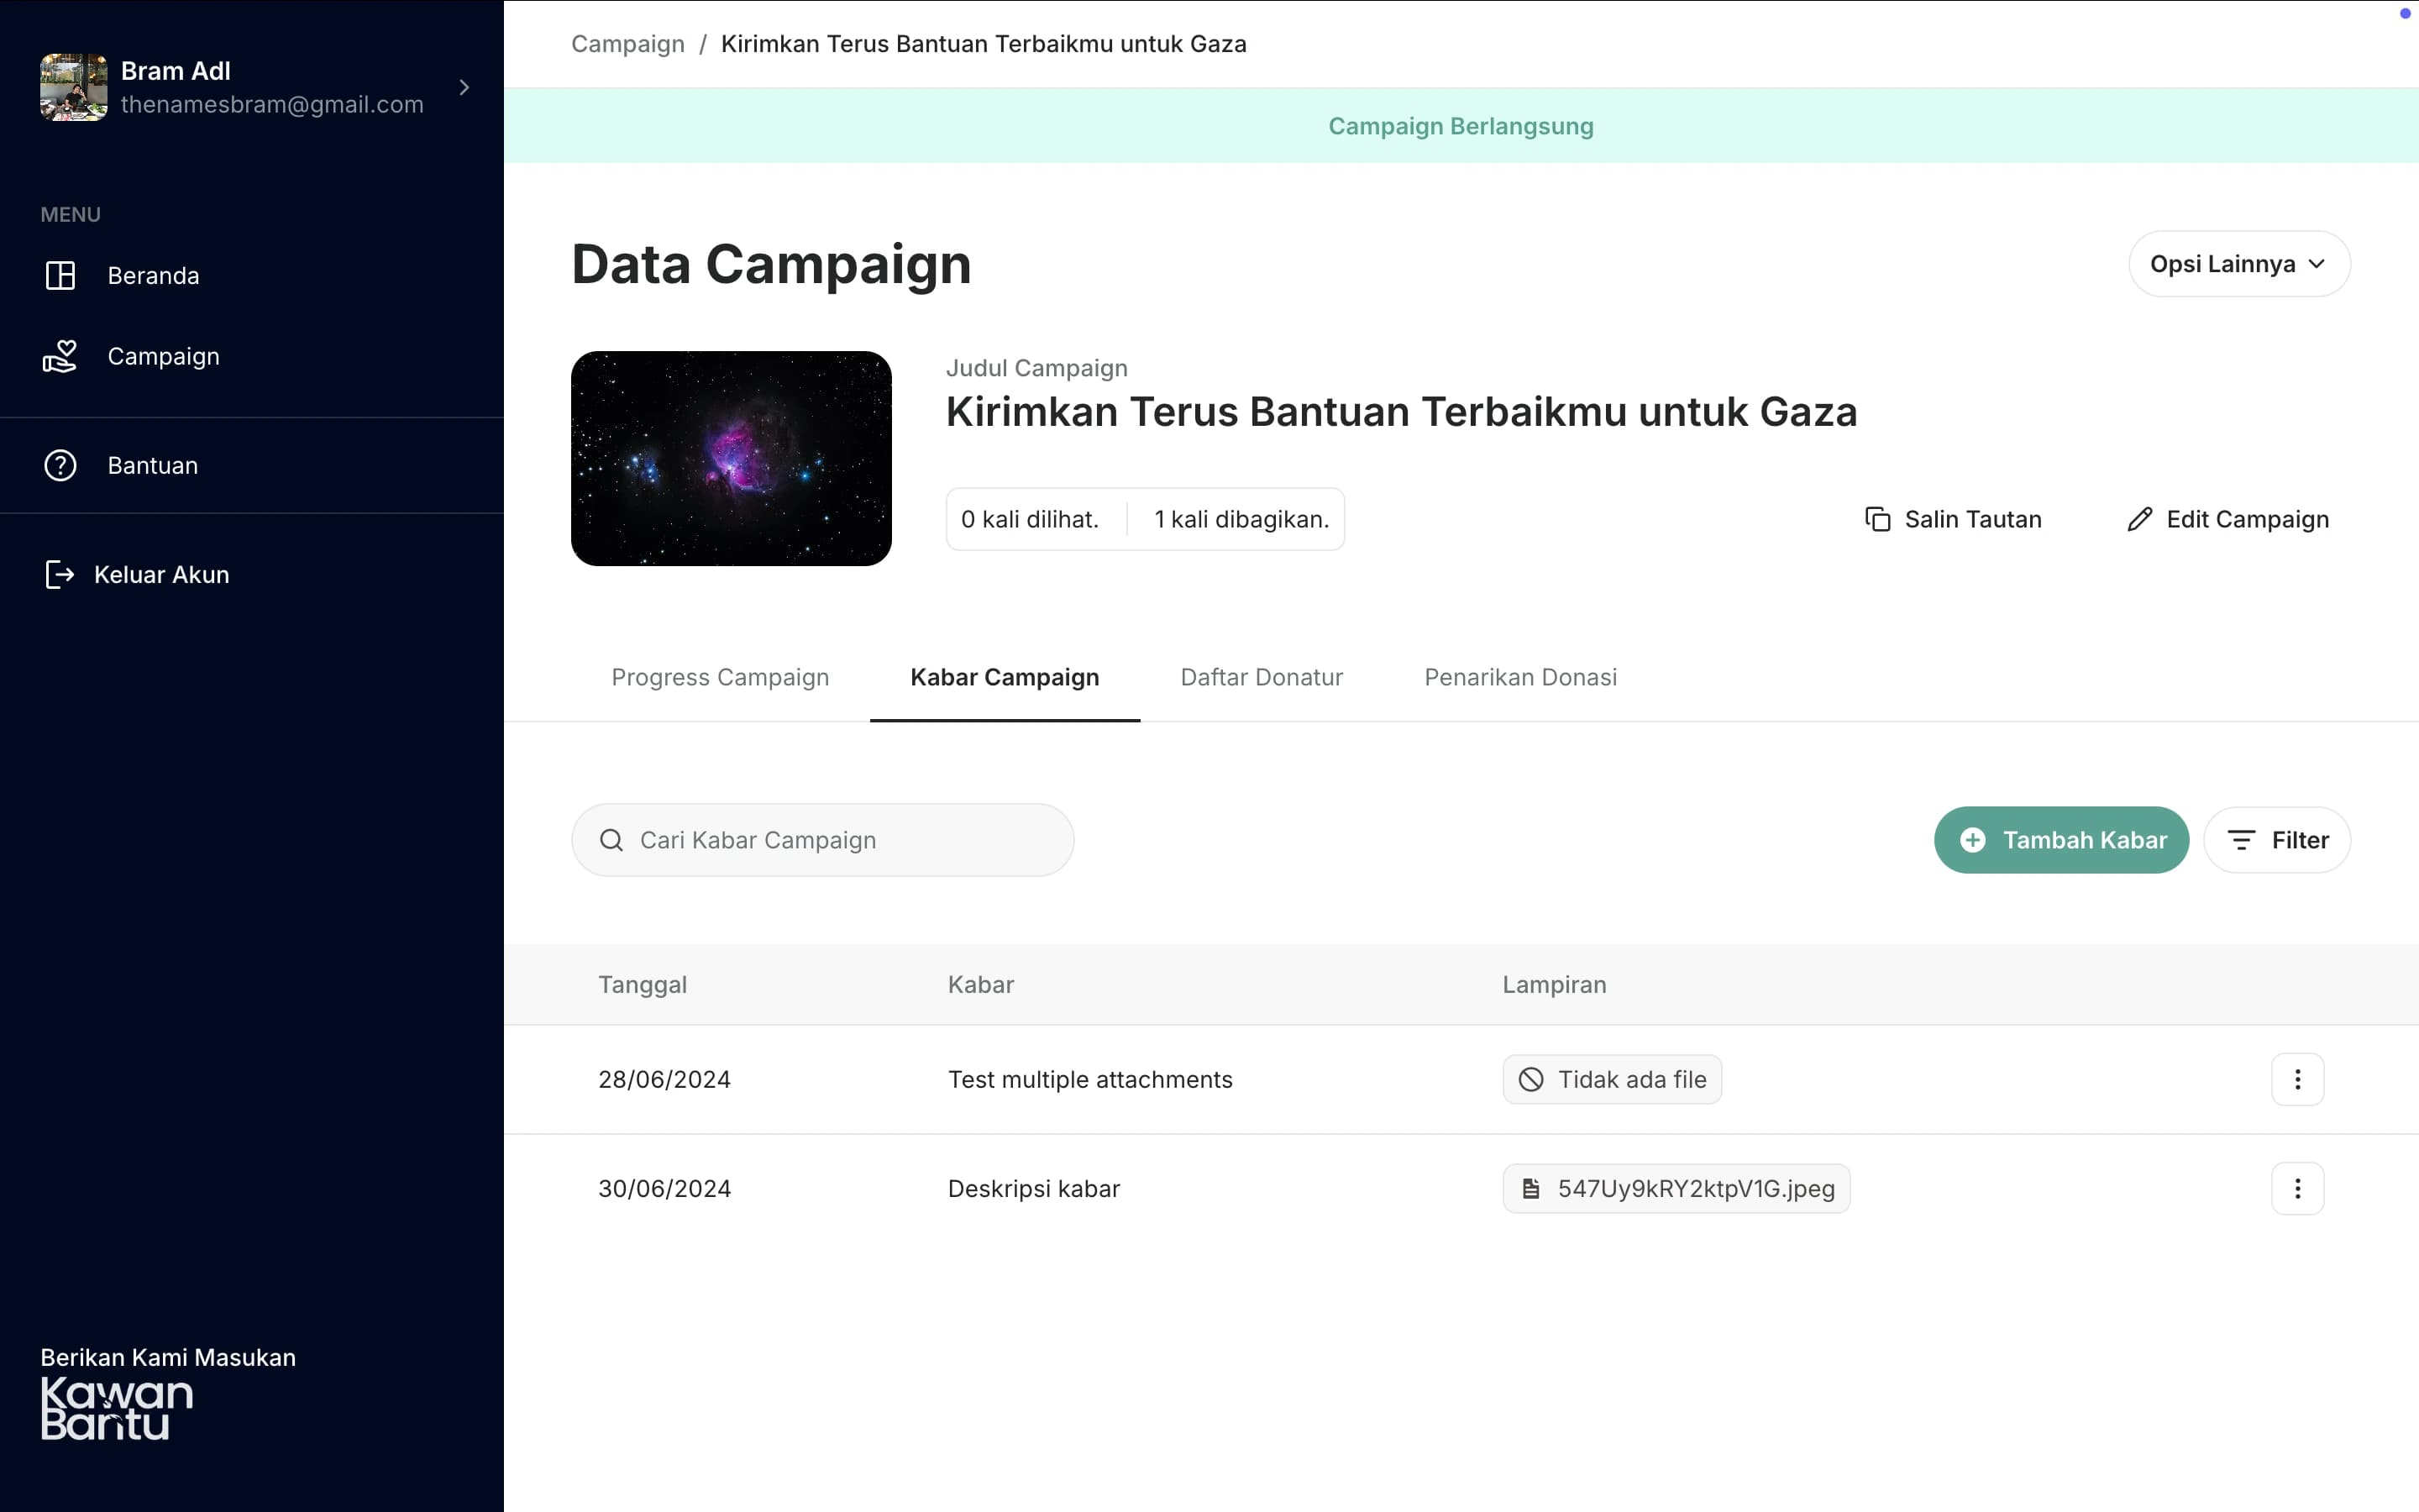Click the date 28/06/2024
The height and width of the screenshot is (1512, 2419).
click(664, 1079)
